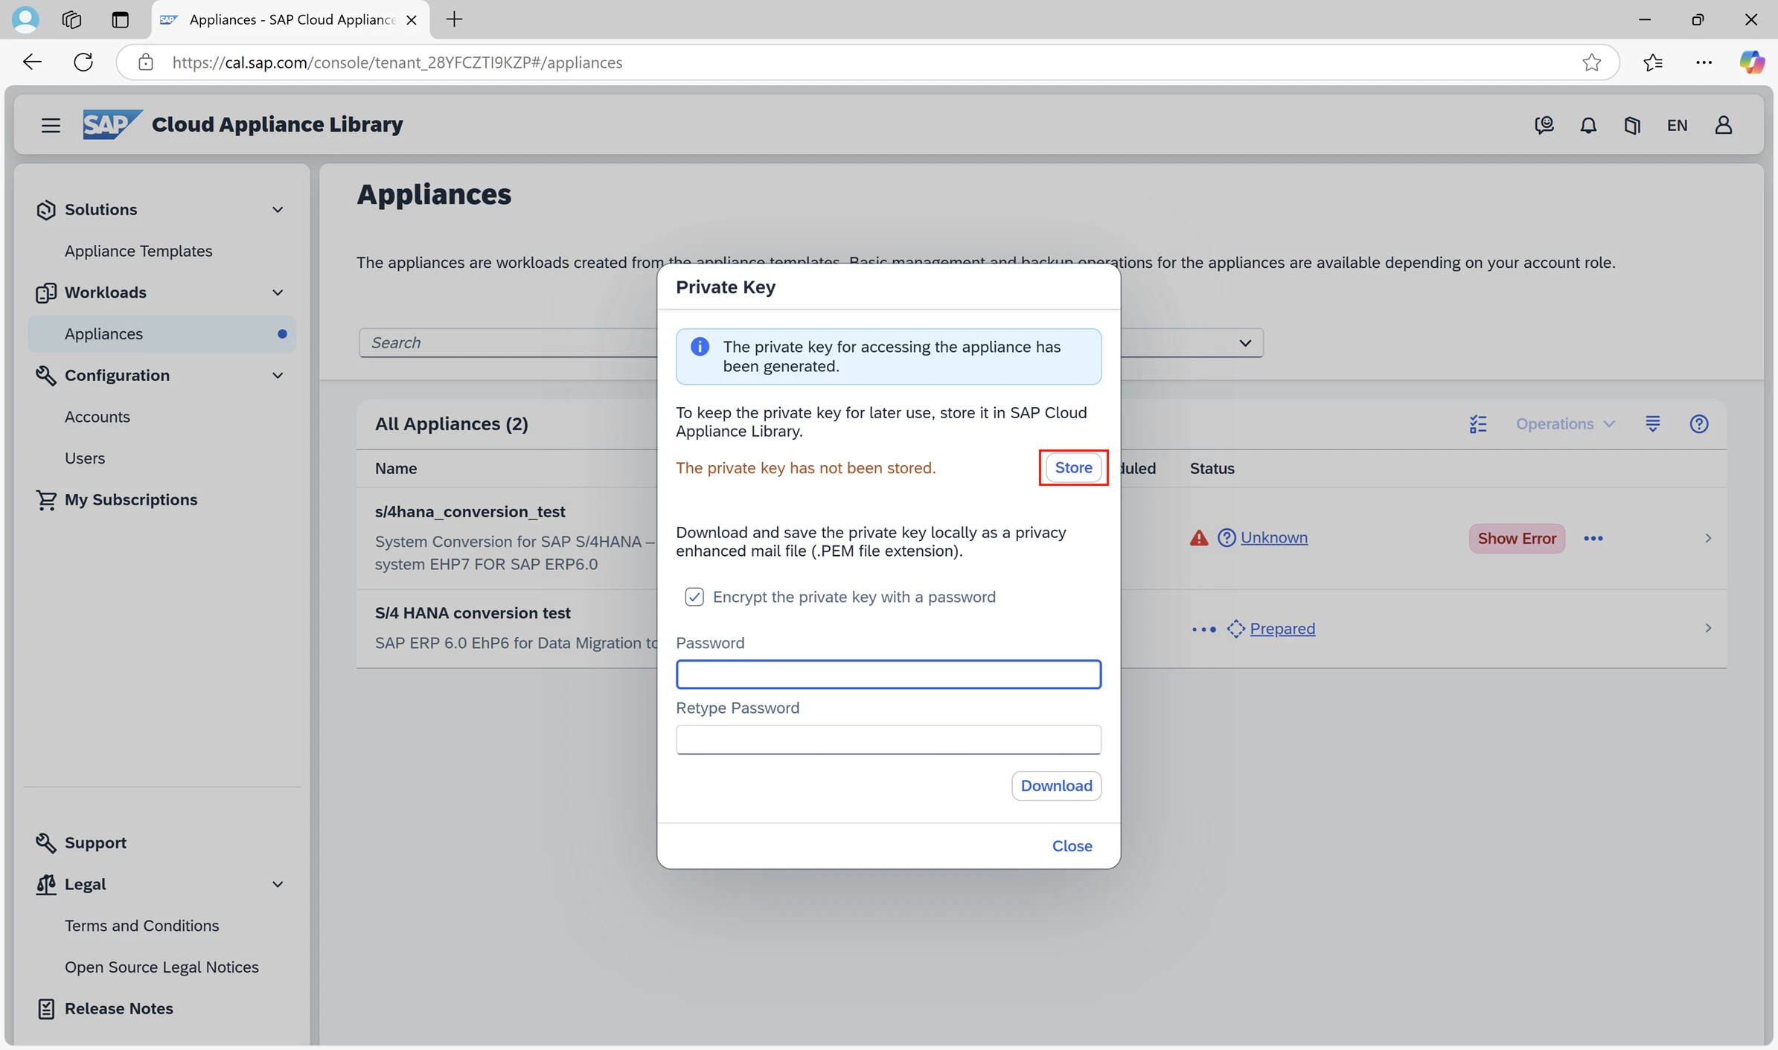
Task: Expand the S/4 HANA conversion test row chevron
Action: click(x=1708, y=629)
